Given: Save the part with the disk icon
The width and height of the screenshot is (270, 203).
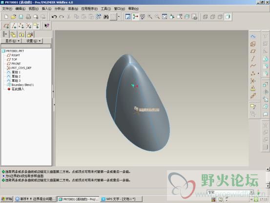Looking at the screenshot, I should (x=21, y=17).
